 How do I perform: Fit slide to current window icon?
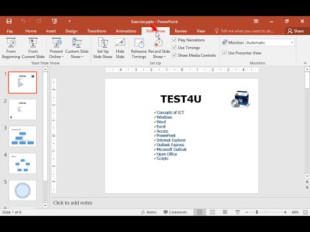(x=305, y=212)
